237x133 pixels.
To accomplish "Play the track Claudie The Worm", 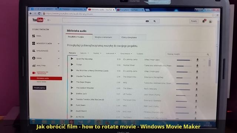I will tap(72, 76).
